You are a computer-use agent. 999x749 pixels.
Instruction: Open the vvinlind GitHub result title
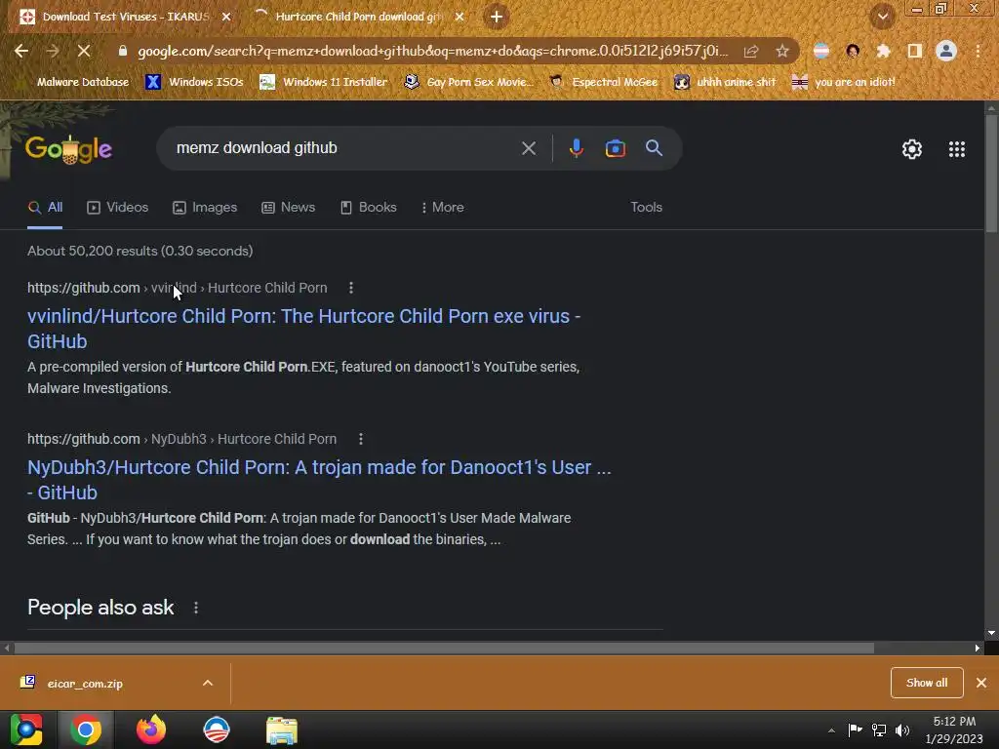[x=304, y=329]
